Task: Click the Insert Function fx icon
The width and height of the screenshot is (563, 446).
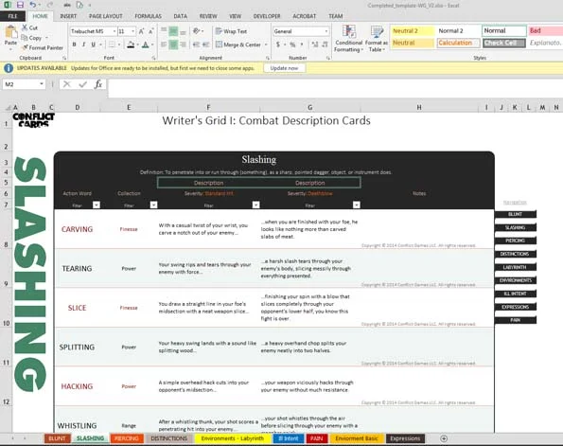Action: pos(98,84)
